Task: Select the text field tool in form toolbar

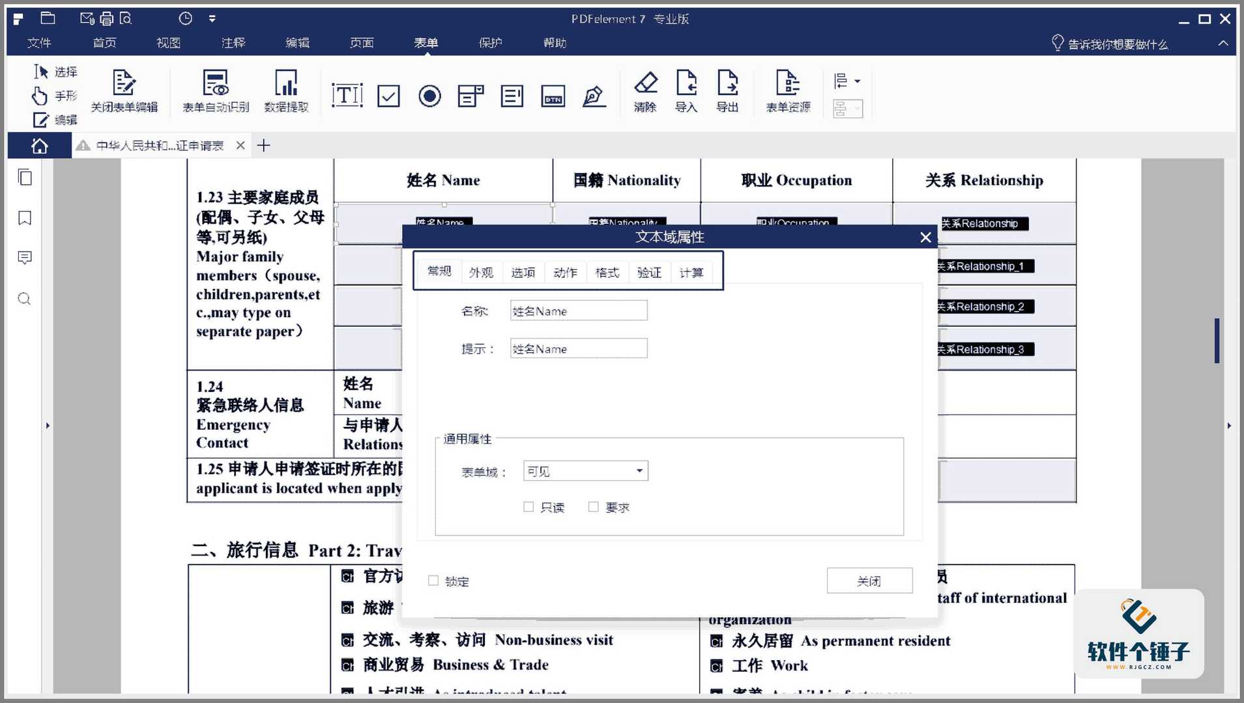Action: 346,95
